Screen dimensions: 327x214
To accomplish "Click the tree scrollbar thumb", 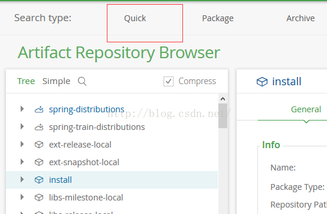I will [x=223, y=116].
